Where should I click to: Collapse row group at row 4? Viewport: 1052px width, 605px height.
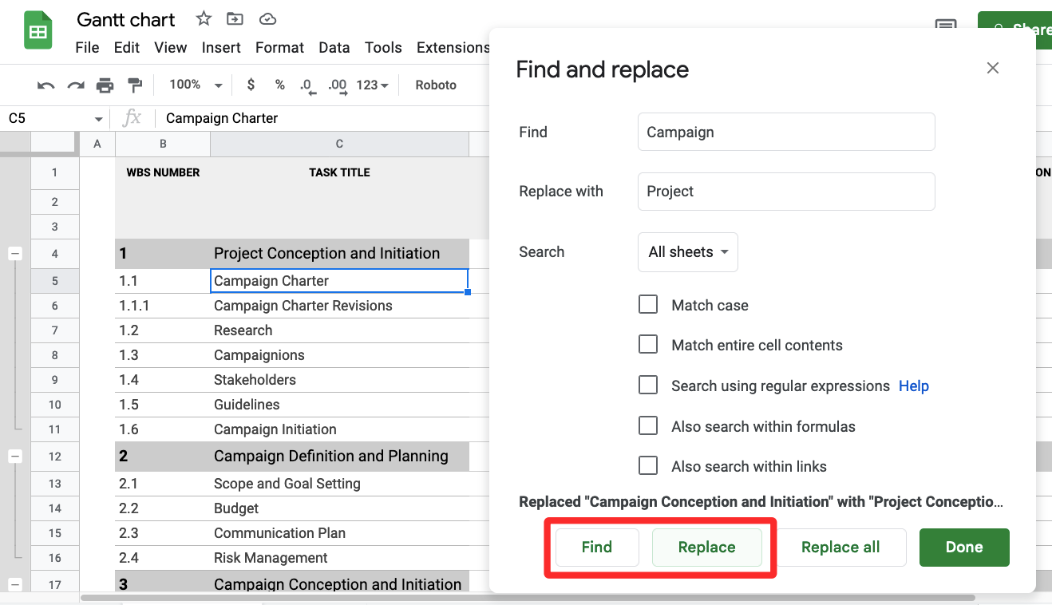click(15, 254)
